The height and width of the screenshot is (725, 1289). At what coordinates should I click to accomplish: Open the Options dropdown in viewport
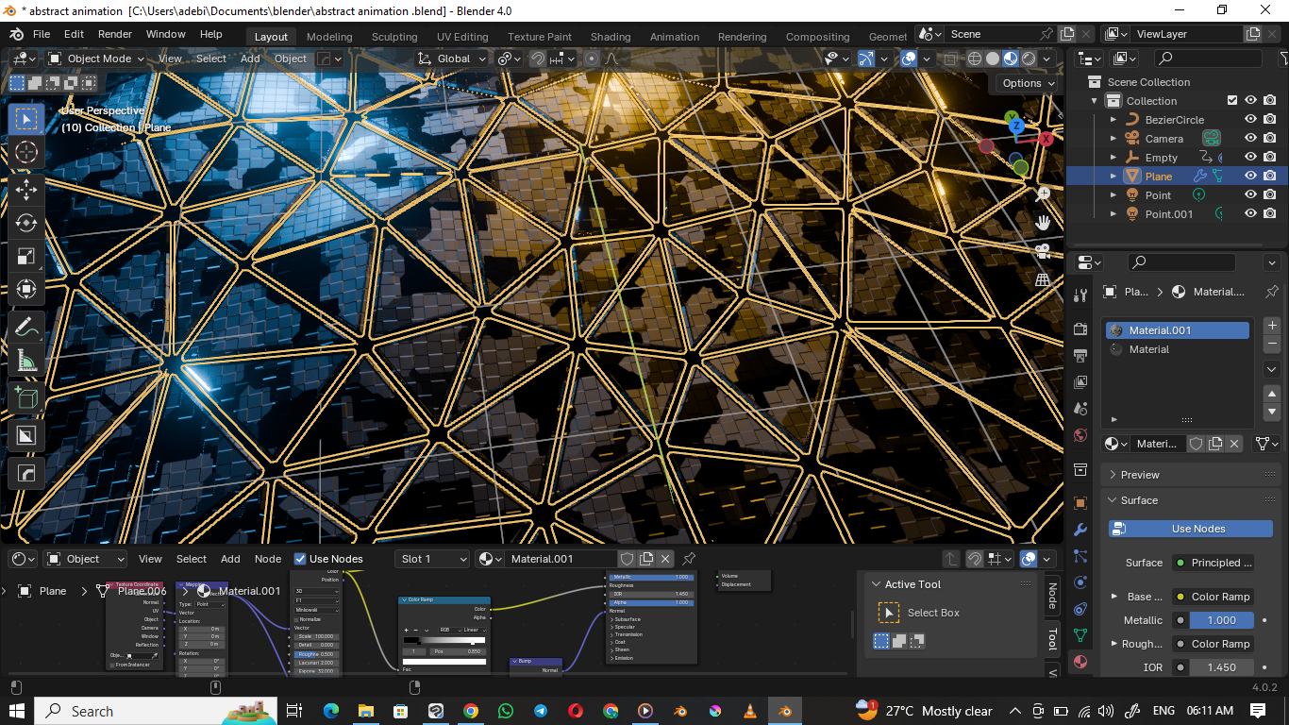[x=1029, y=83]
